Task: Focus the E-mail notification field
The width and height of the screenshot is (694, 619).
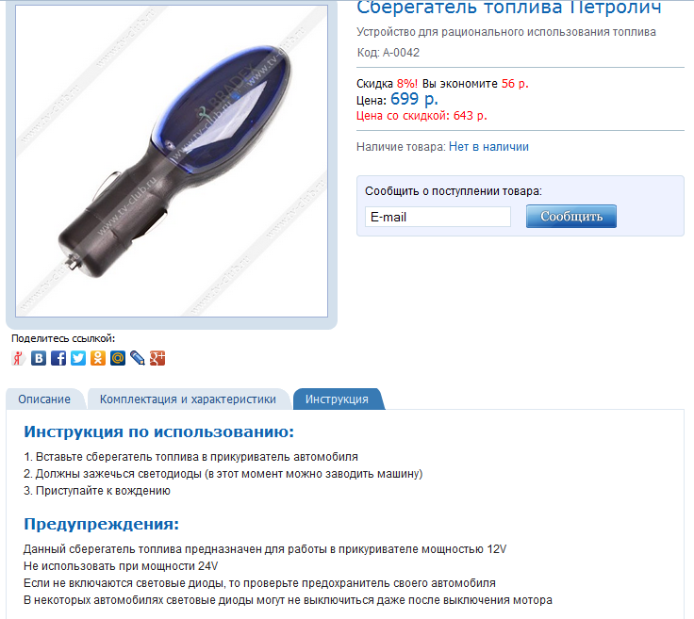Action: (438, 217)
